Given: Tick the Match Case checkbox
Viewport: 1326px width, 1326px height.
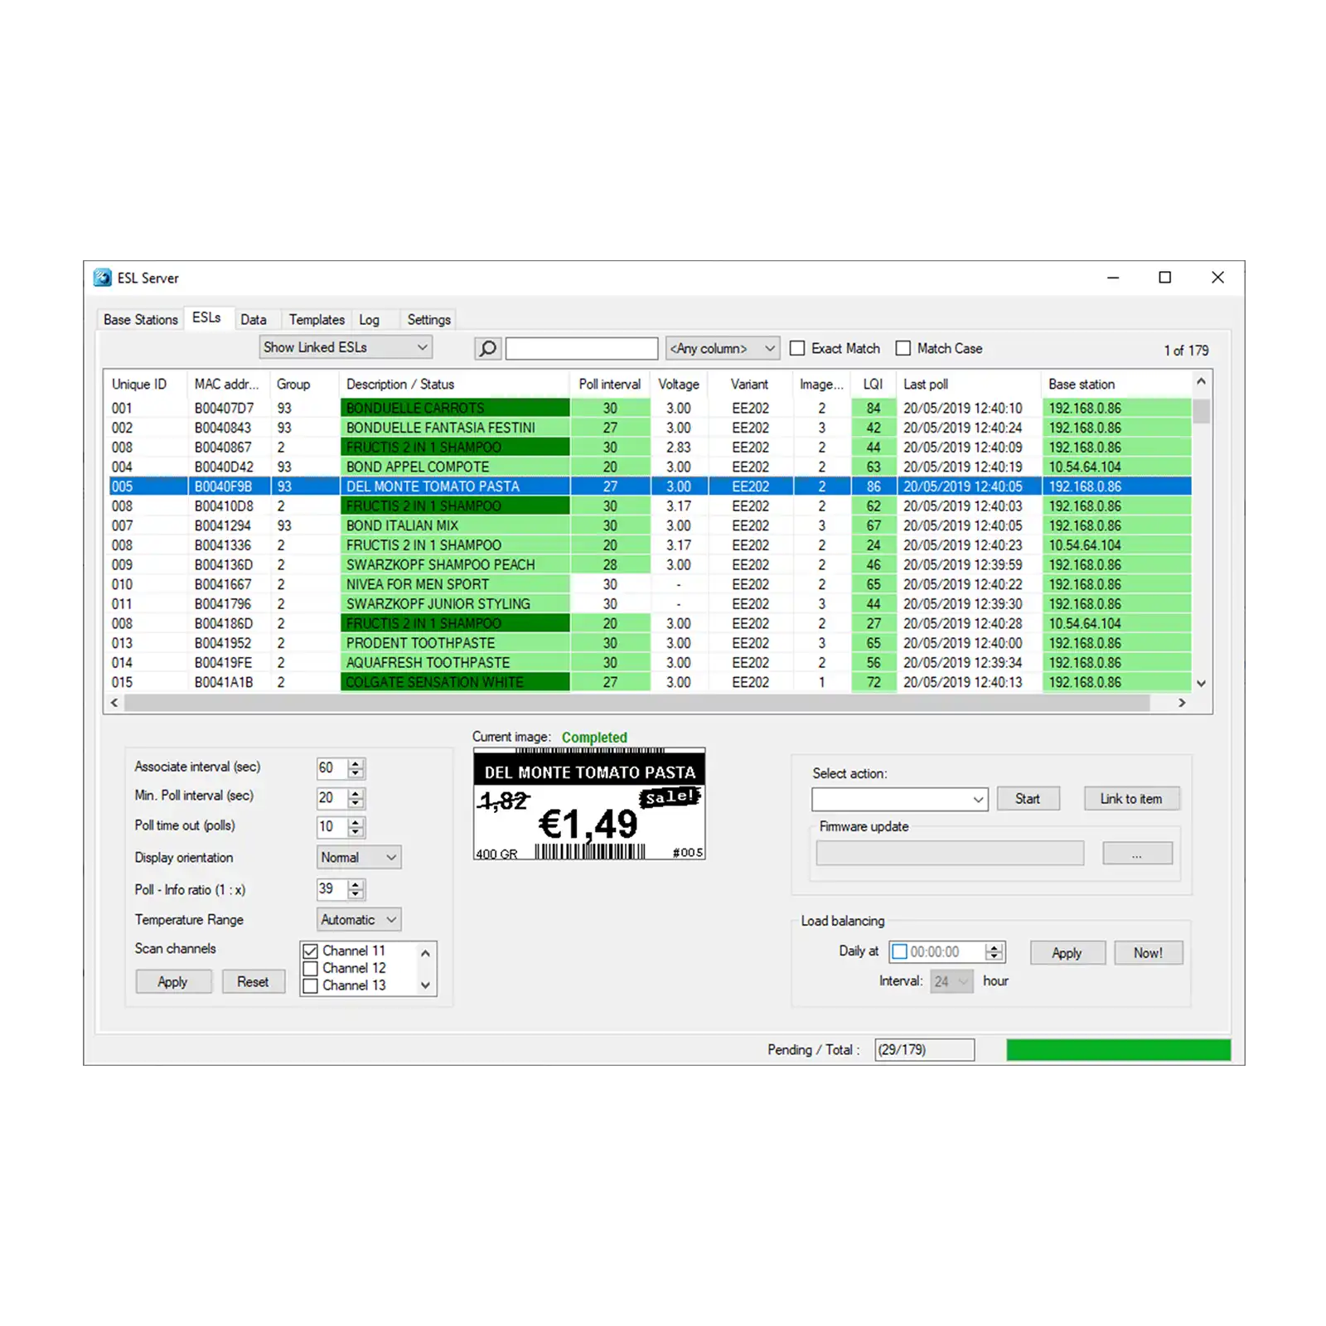Looking at the screenshot, I should coord(903,348).
